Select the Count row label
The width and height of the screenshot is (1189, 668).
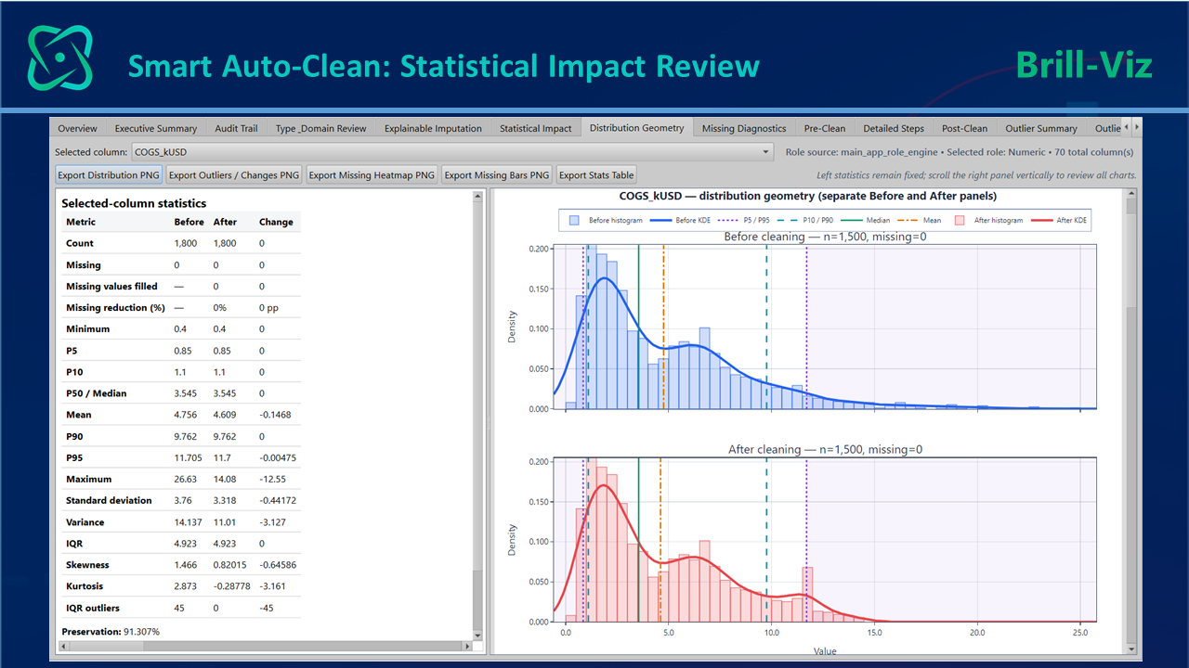[x=80, y=243]
